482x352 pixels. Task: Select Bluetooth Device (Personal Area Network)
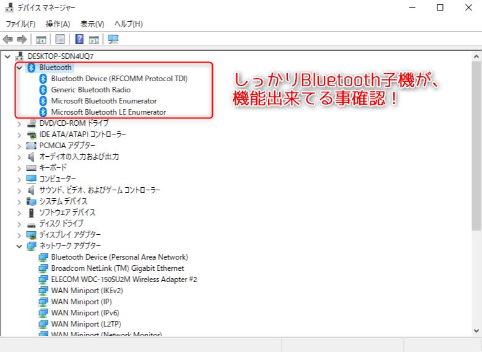[120, 257]
